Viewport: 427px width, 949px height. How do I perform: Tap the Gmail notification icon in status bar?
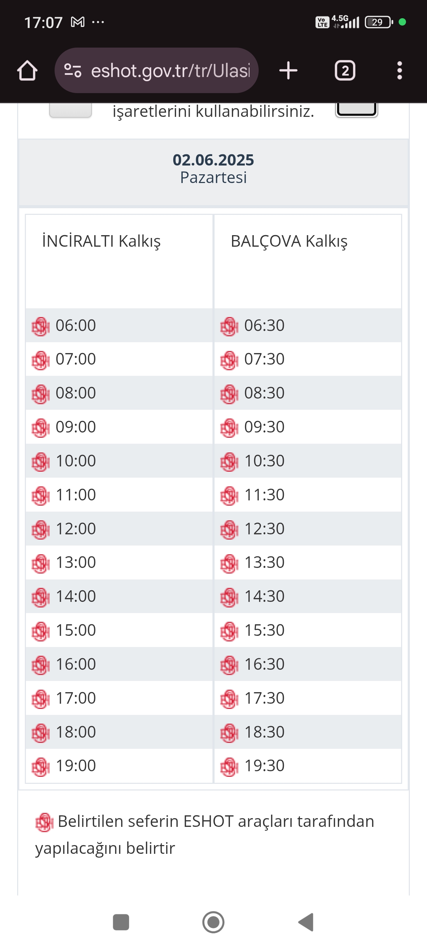tap(78, 22)
